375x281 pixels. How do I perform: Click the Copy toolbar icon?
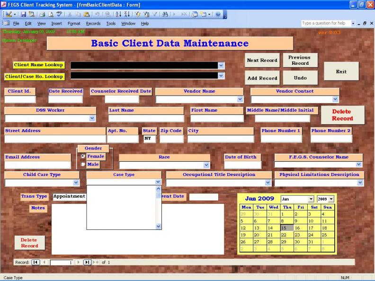tap(78, 14)
